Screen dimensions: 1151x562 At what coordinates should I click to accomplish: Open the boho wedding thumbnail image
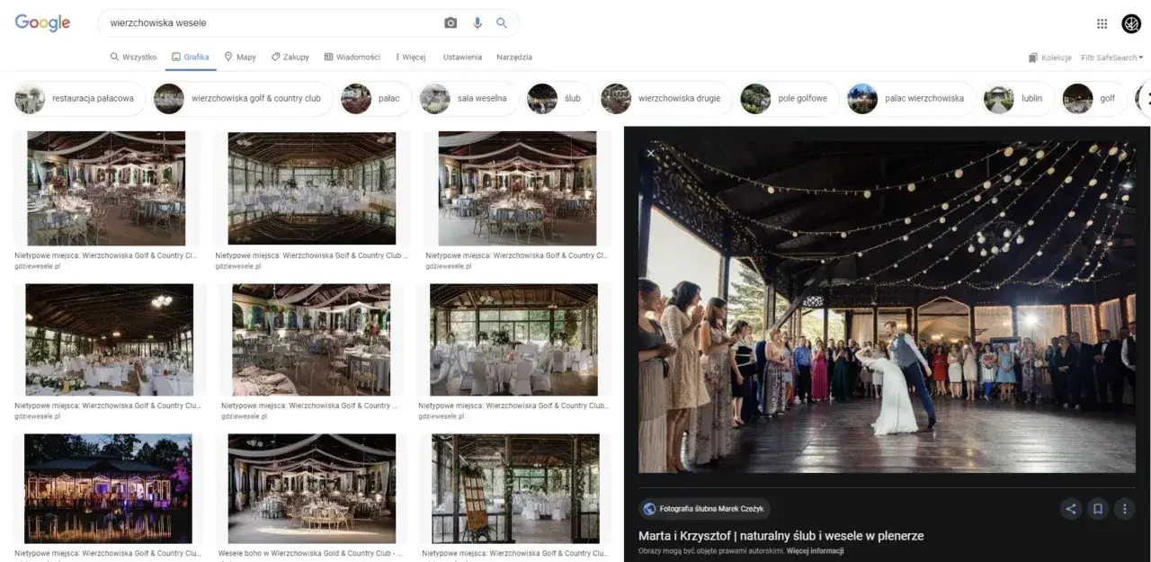312,488
